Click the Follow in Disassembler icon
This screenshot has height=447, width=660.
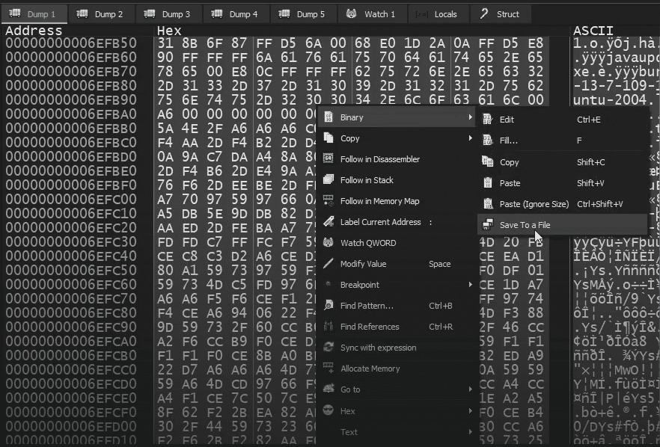(x=329, y=159)
